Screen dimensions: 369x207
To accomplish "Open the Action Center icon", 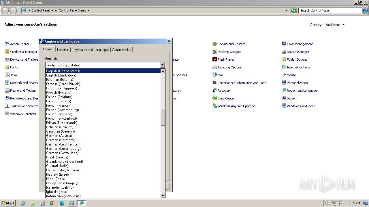I will pyautogui.click(x=7, y=44).
